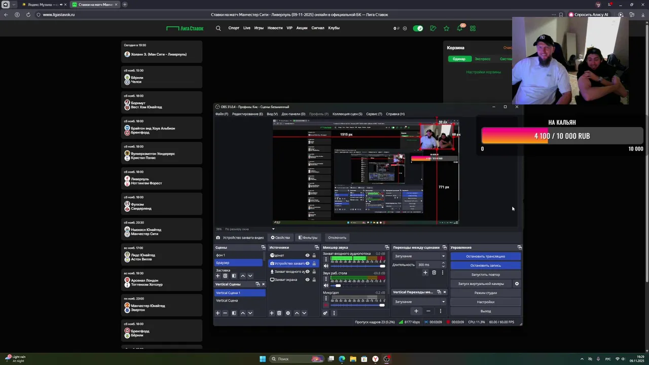Click deposit plus icon next to balance
Screen dimensions: 649x365
point(405,28)
